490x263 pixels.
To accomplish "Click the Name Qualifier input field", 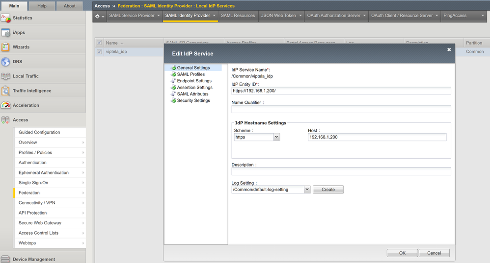I will 341,109.
